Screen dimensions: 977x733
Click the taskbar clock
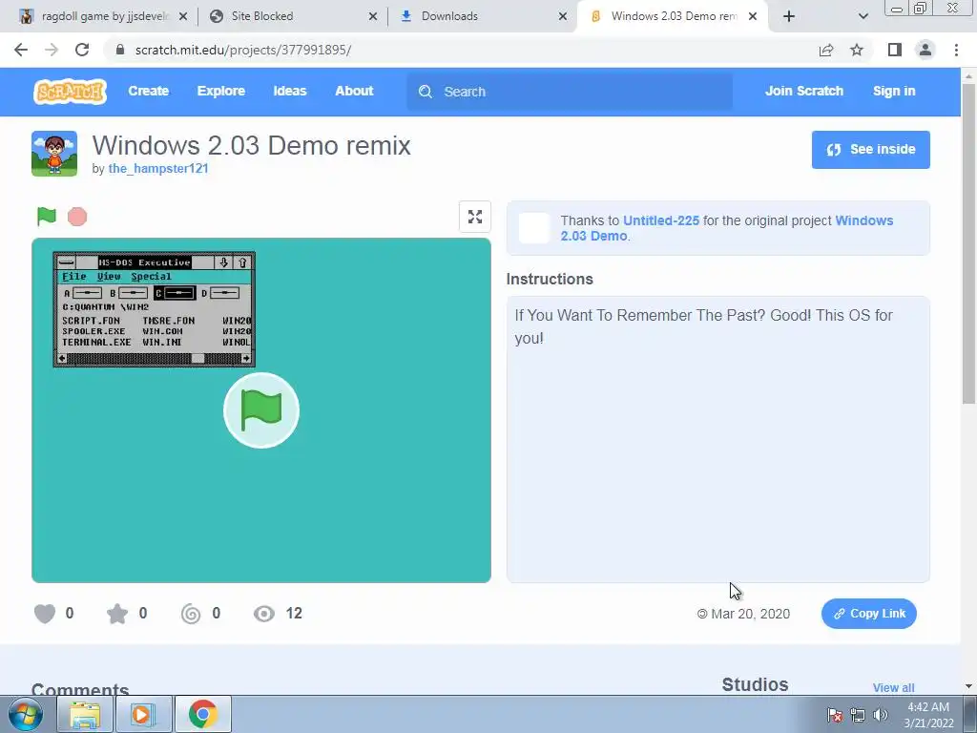[928, 715]
